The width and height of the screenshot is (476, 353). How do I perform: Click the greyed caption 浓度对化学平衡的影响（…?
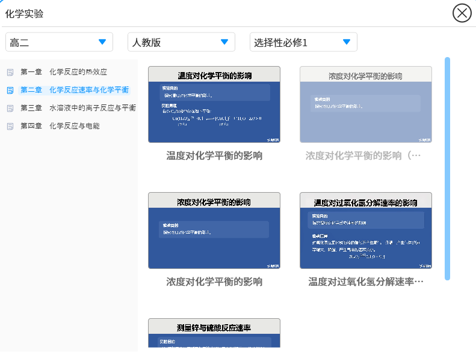(363, 155)
